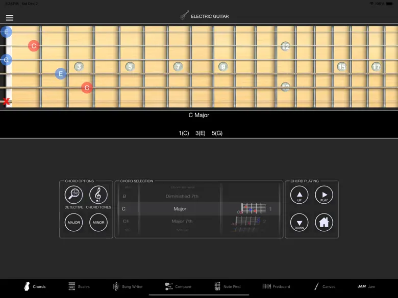
Task: Switch to the Chords tab
Action: point(35,286)
